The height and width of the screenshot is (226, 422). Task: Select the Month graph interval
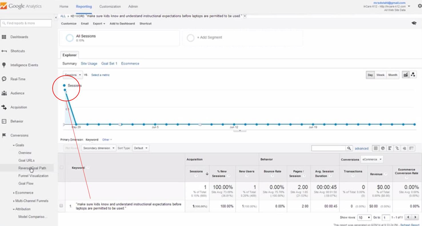[x=393, y=75]
